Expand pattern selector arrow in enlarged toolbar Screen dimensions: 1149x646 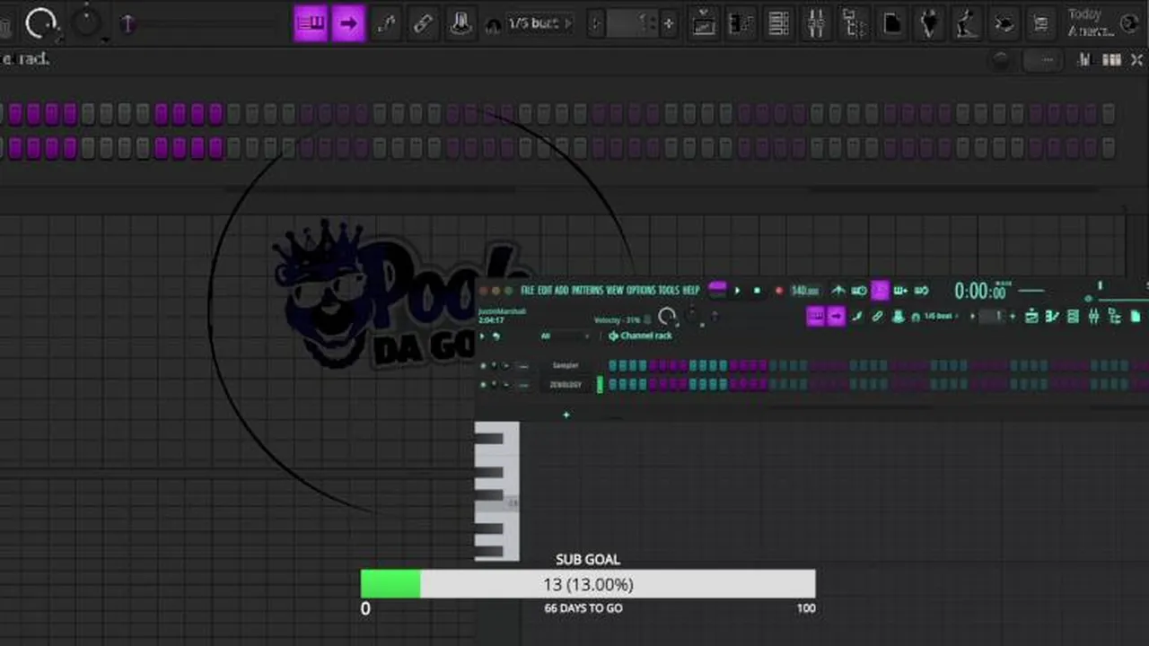tap(596, 23)
